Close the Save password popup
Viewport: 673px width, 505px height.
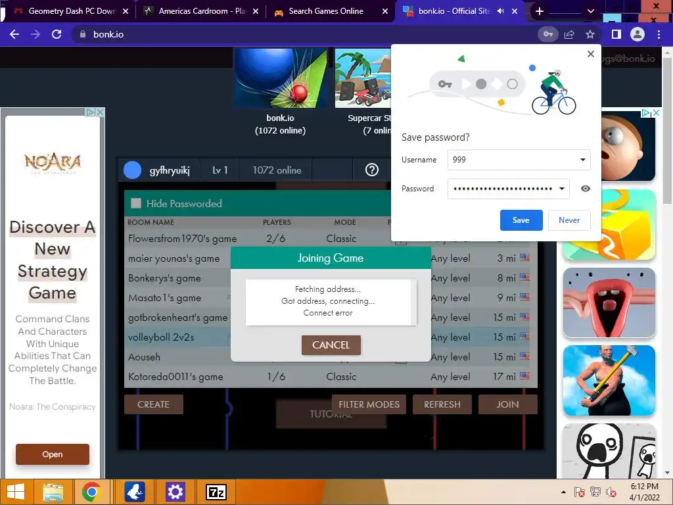click(x=591, y=54)
